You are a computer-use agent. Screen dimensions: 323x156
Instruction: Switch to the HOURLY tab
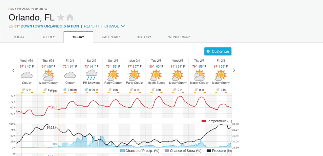click(48, 37)
